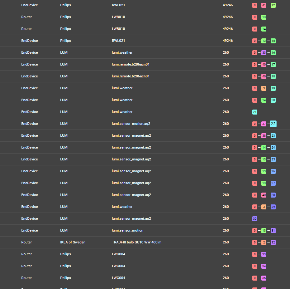Click 260 value in the TRADFRI bulb row

pyautogui.click(x=226, y=242)
